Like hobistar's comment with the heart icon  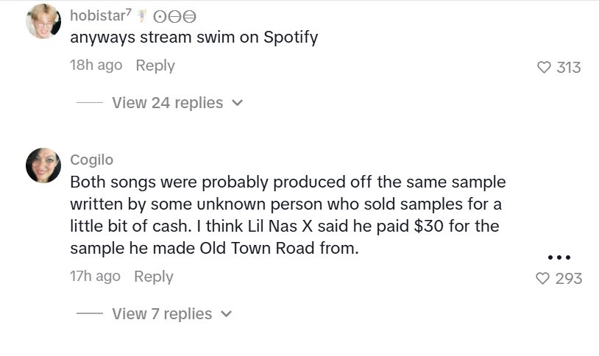point(544,68)
